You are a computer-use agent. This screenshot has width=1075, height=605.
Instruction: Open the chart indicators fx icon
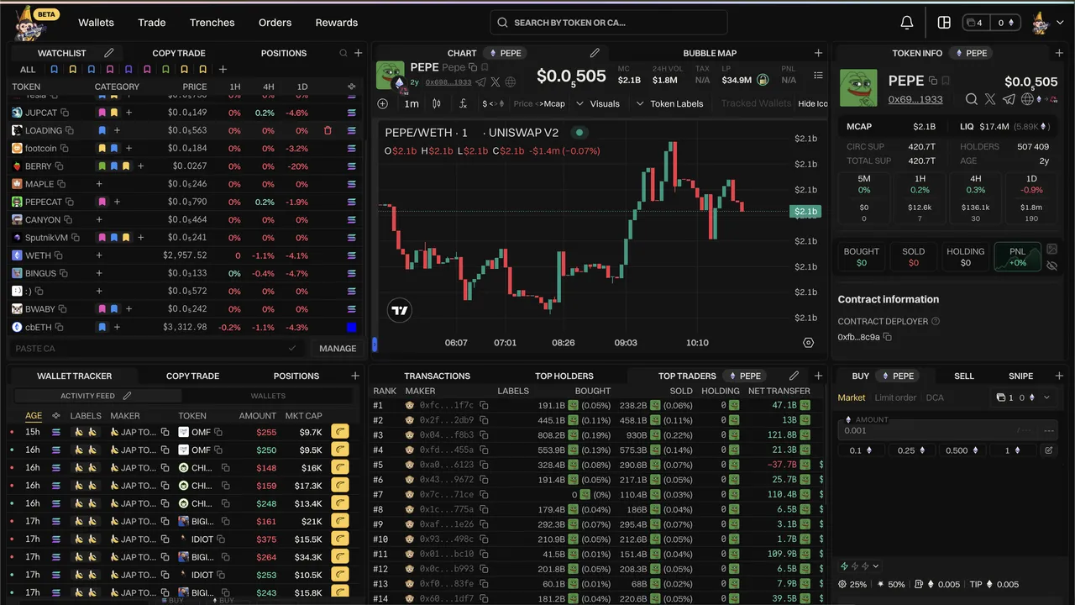463,103
